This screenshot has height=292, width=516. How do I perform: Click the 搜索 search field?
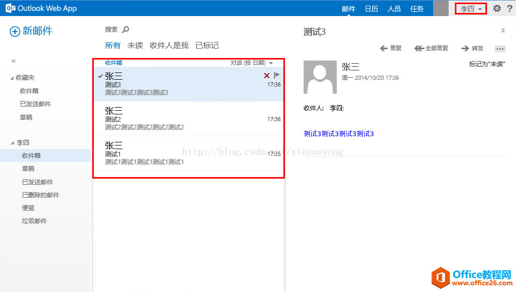(x=111, y=30)
